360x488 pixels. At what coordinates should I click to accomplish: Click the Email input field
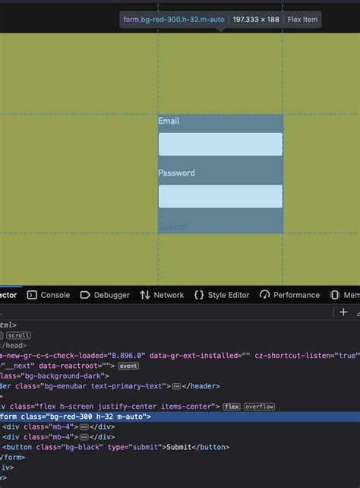220,144
